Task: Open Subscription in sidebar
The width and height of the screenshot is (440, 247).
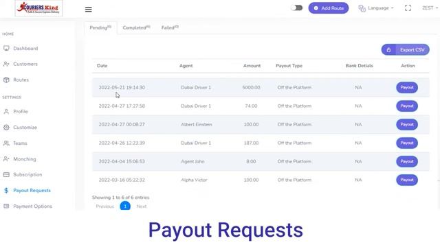Action: [27, 174]
